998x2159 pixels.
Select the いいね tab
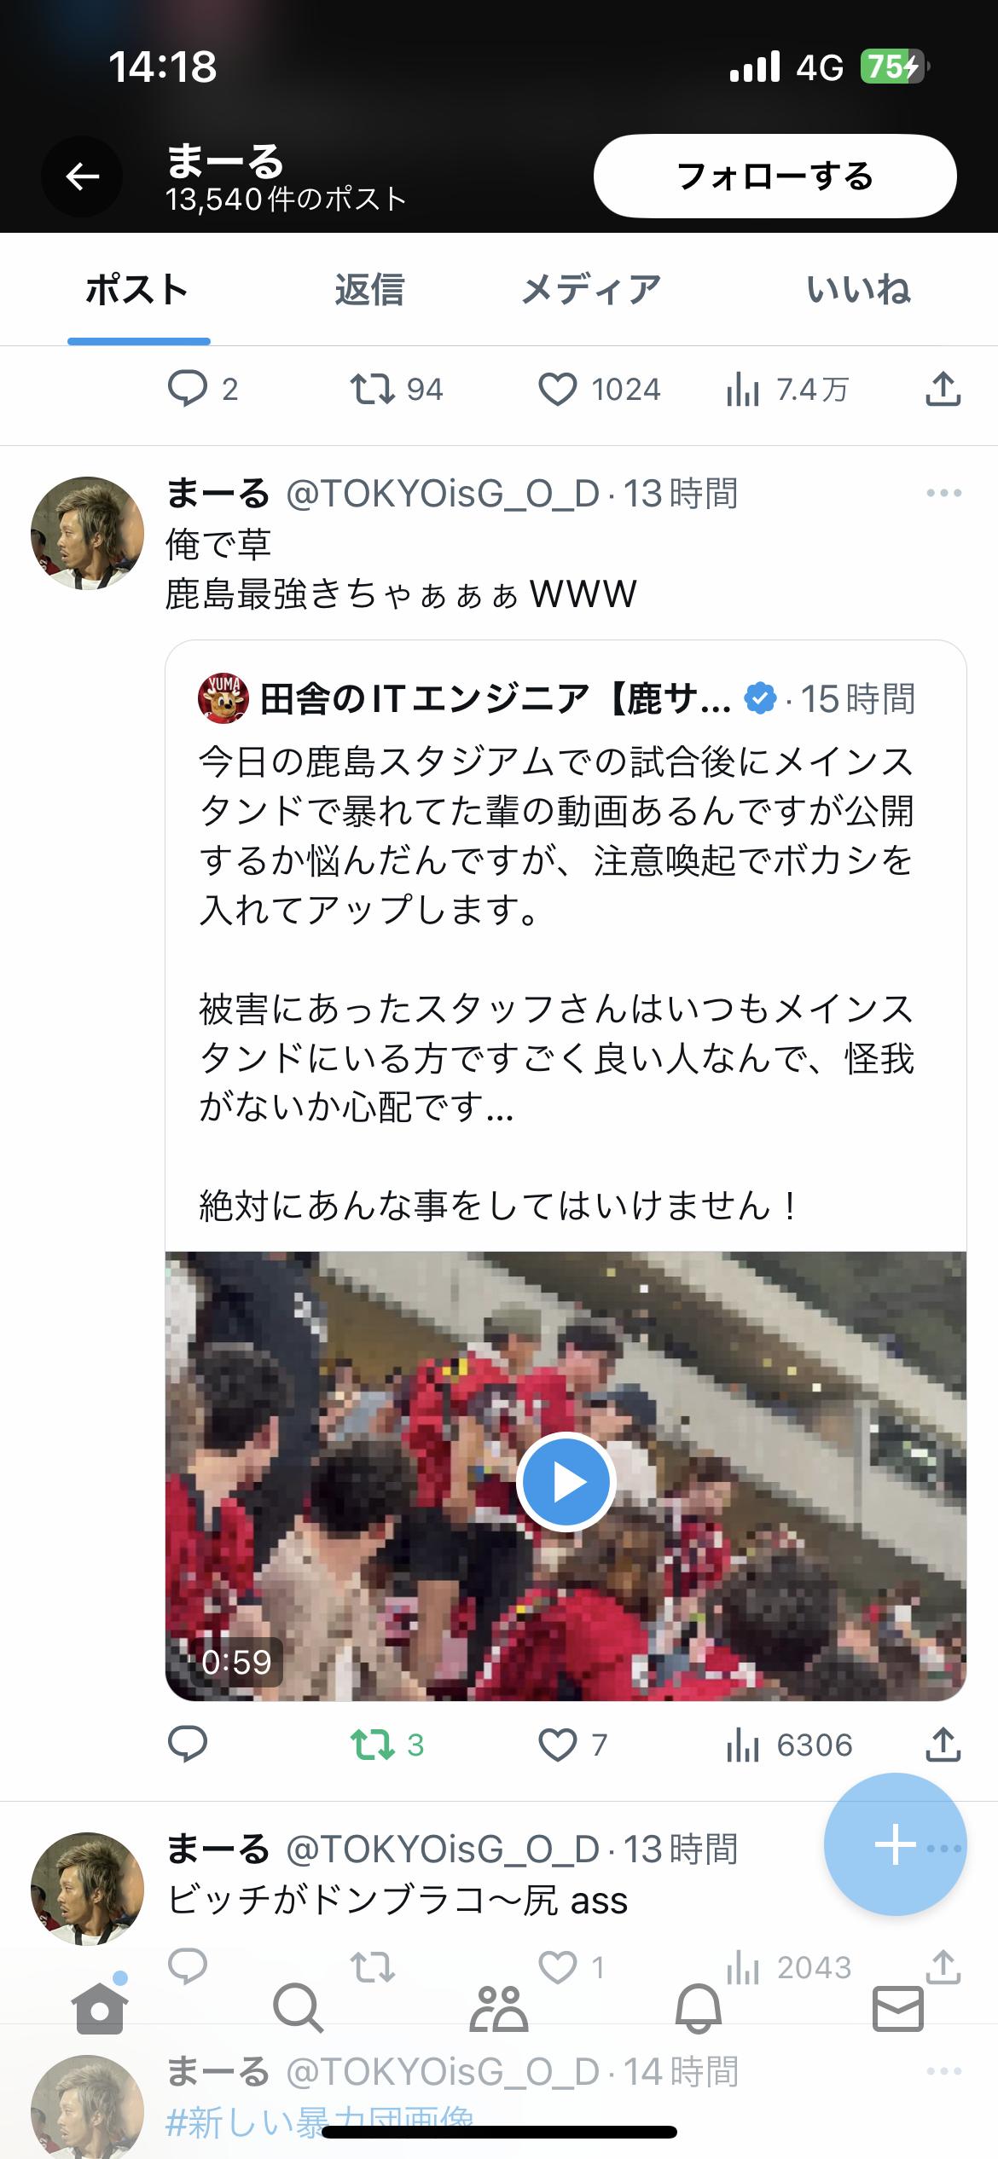[x=859, y=290]
